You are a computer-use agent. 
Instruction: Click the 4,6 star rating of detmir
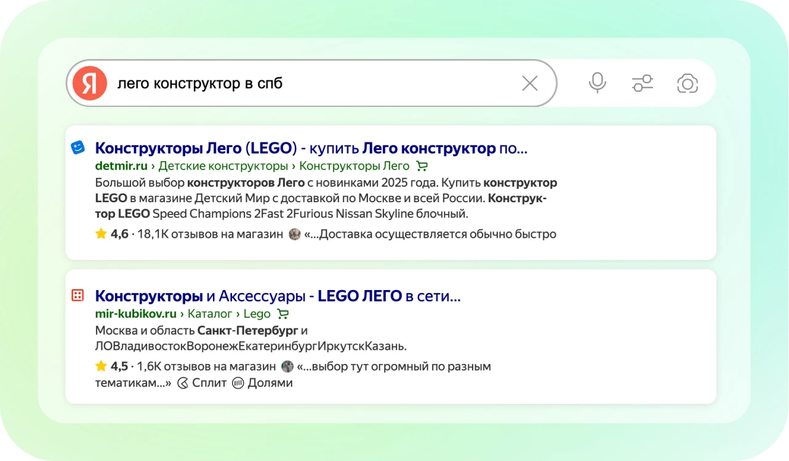[x=112, y=234]
